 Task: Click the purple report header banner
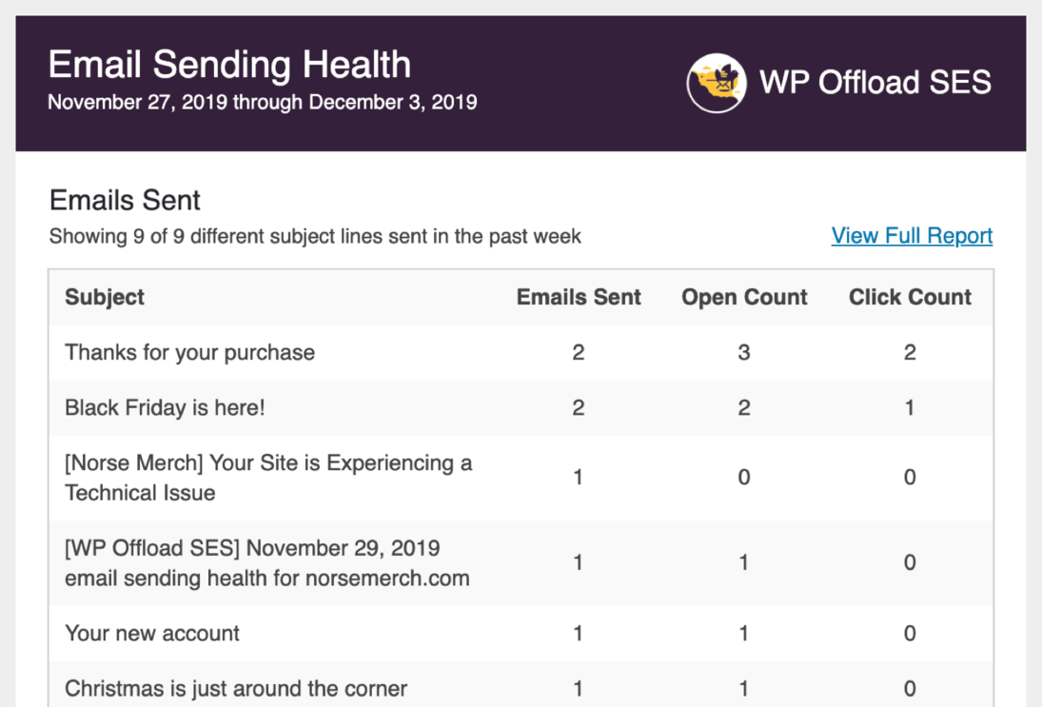coord(521,83)
